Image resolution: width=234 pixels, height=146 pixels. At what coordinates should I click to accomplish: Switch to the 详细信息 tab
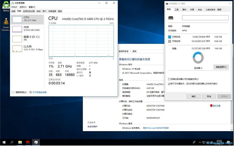pos(52,11)
